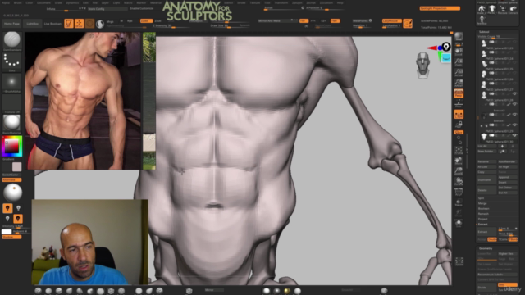The height and width of the screenshot is (295, 525).
Task: Open the Light menu
Action: click(116, 2)
